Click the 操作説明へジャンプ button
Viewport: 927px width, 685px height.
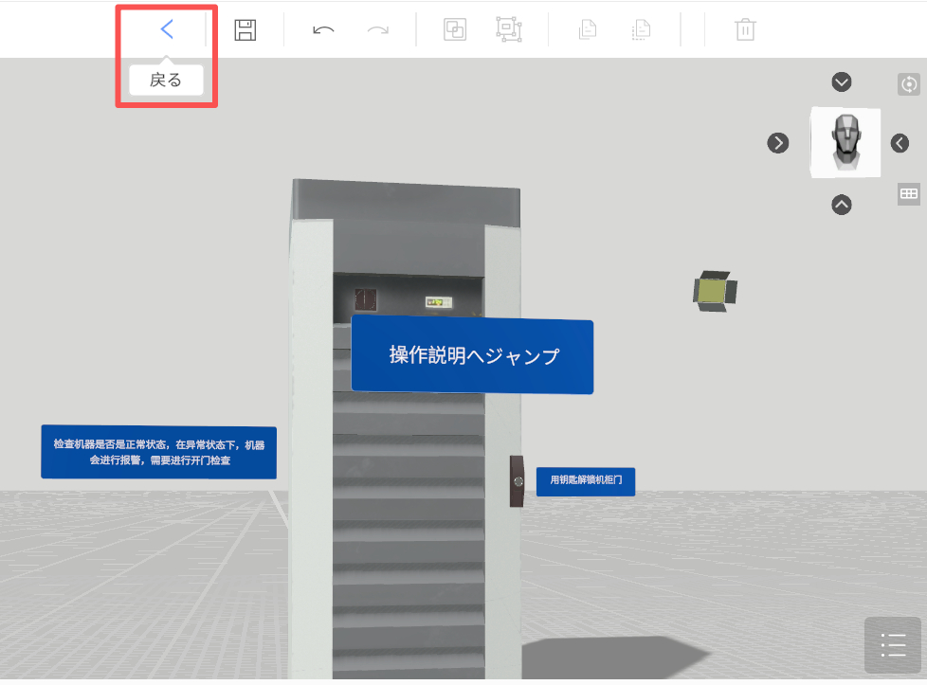[x=473, y=356]
